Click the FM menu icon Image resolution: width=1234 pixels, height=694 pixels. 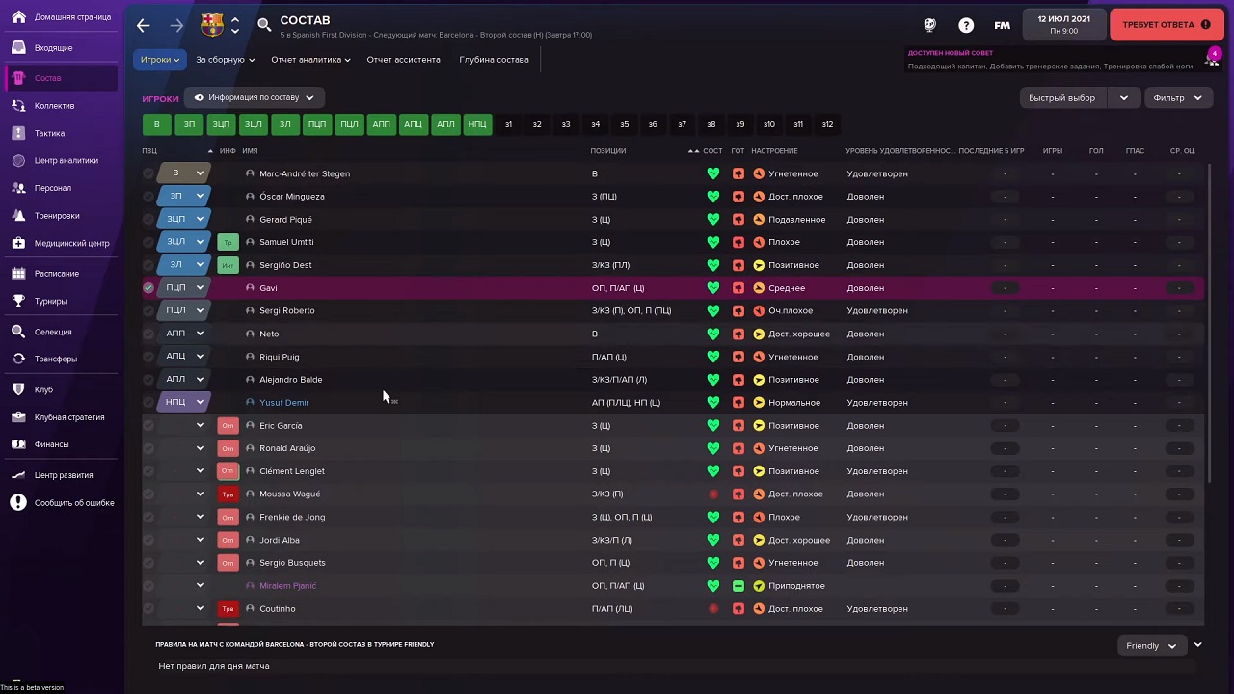(1003, 25)
